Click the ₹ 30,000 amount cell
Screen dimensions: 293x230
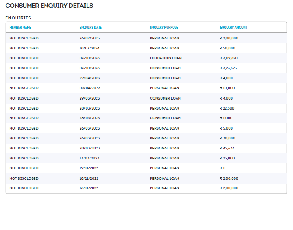tap(227, 138)
